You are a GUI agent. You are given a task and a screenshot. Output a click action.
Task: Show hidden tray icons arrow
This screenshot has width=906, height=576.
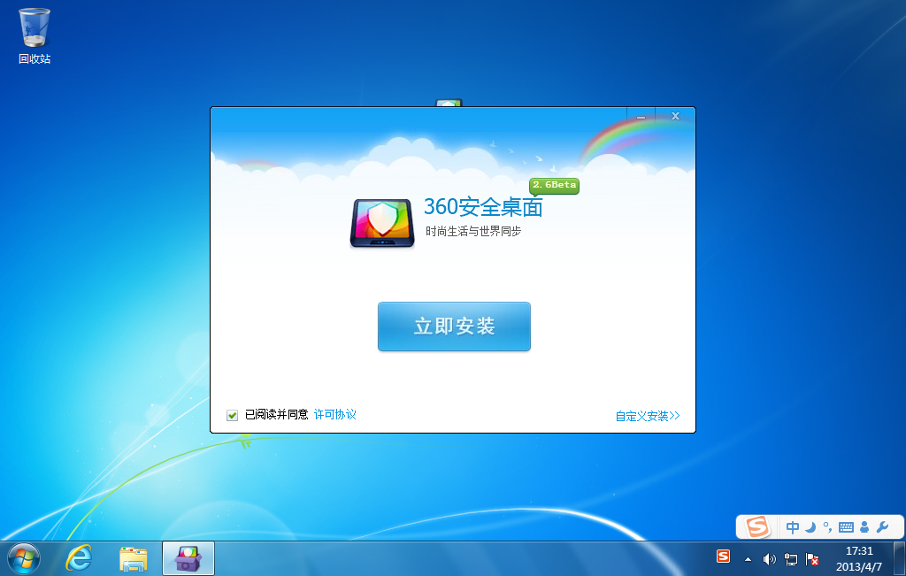tap(748, 559)
